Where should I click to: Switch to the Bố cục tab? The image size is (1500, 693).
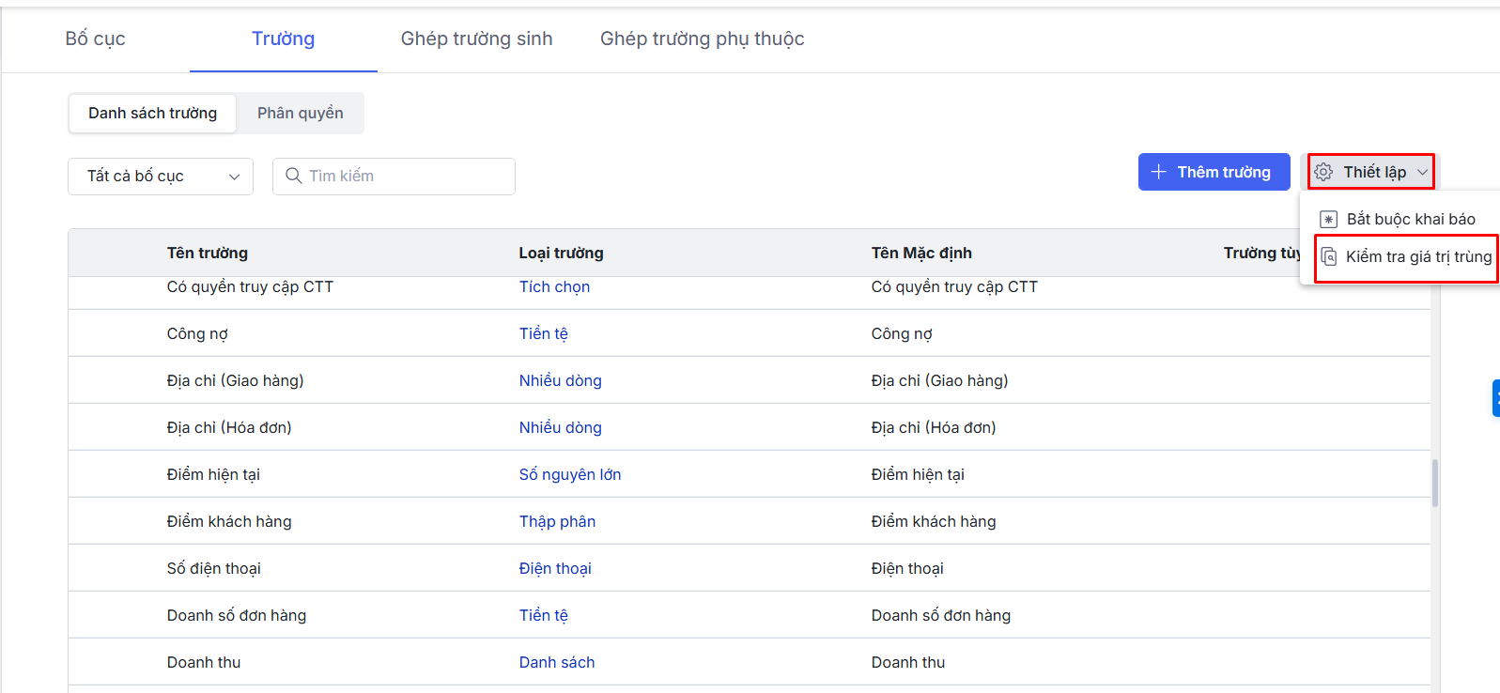[x=95, y=38]
